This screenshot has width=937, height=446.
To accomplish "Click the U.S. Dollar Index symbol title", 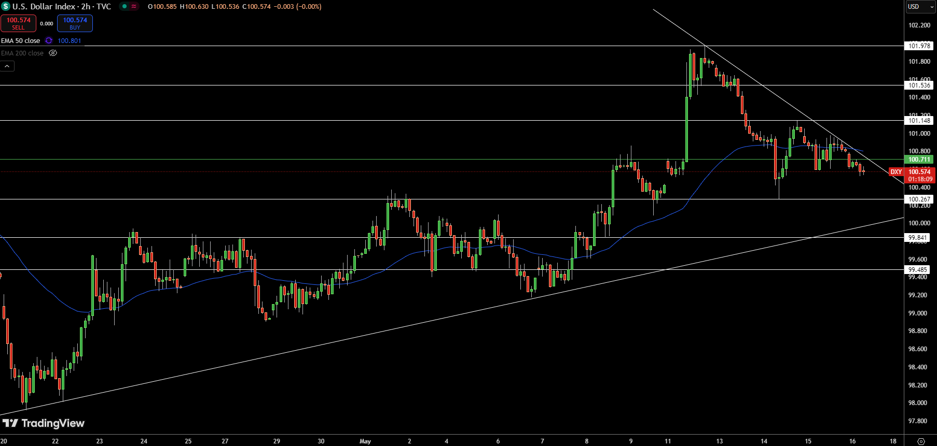I will 62,7.
